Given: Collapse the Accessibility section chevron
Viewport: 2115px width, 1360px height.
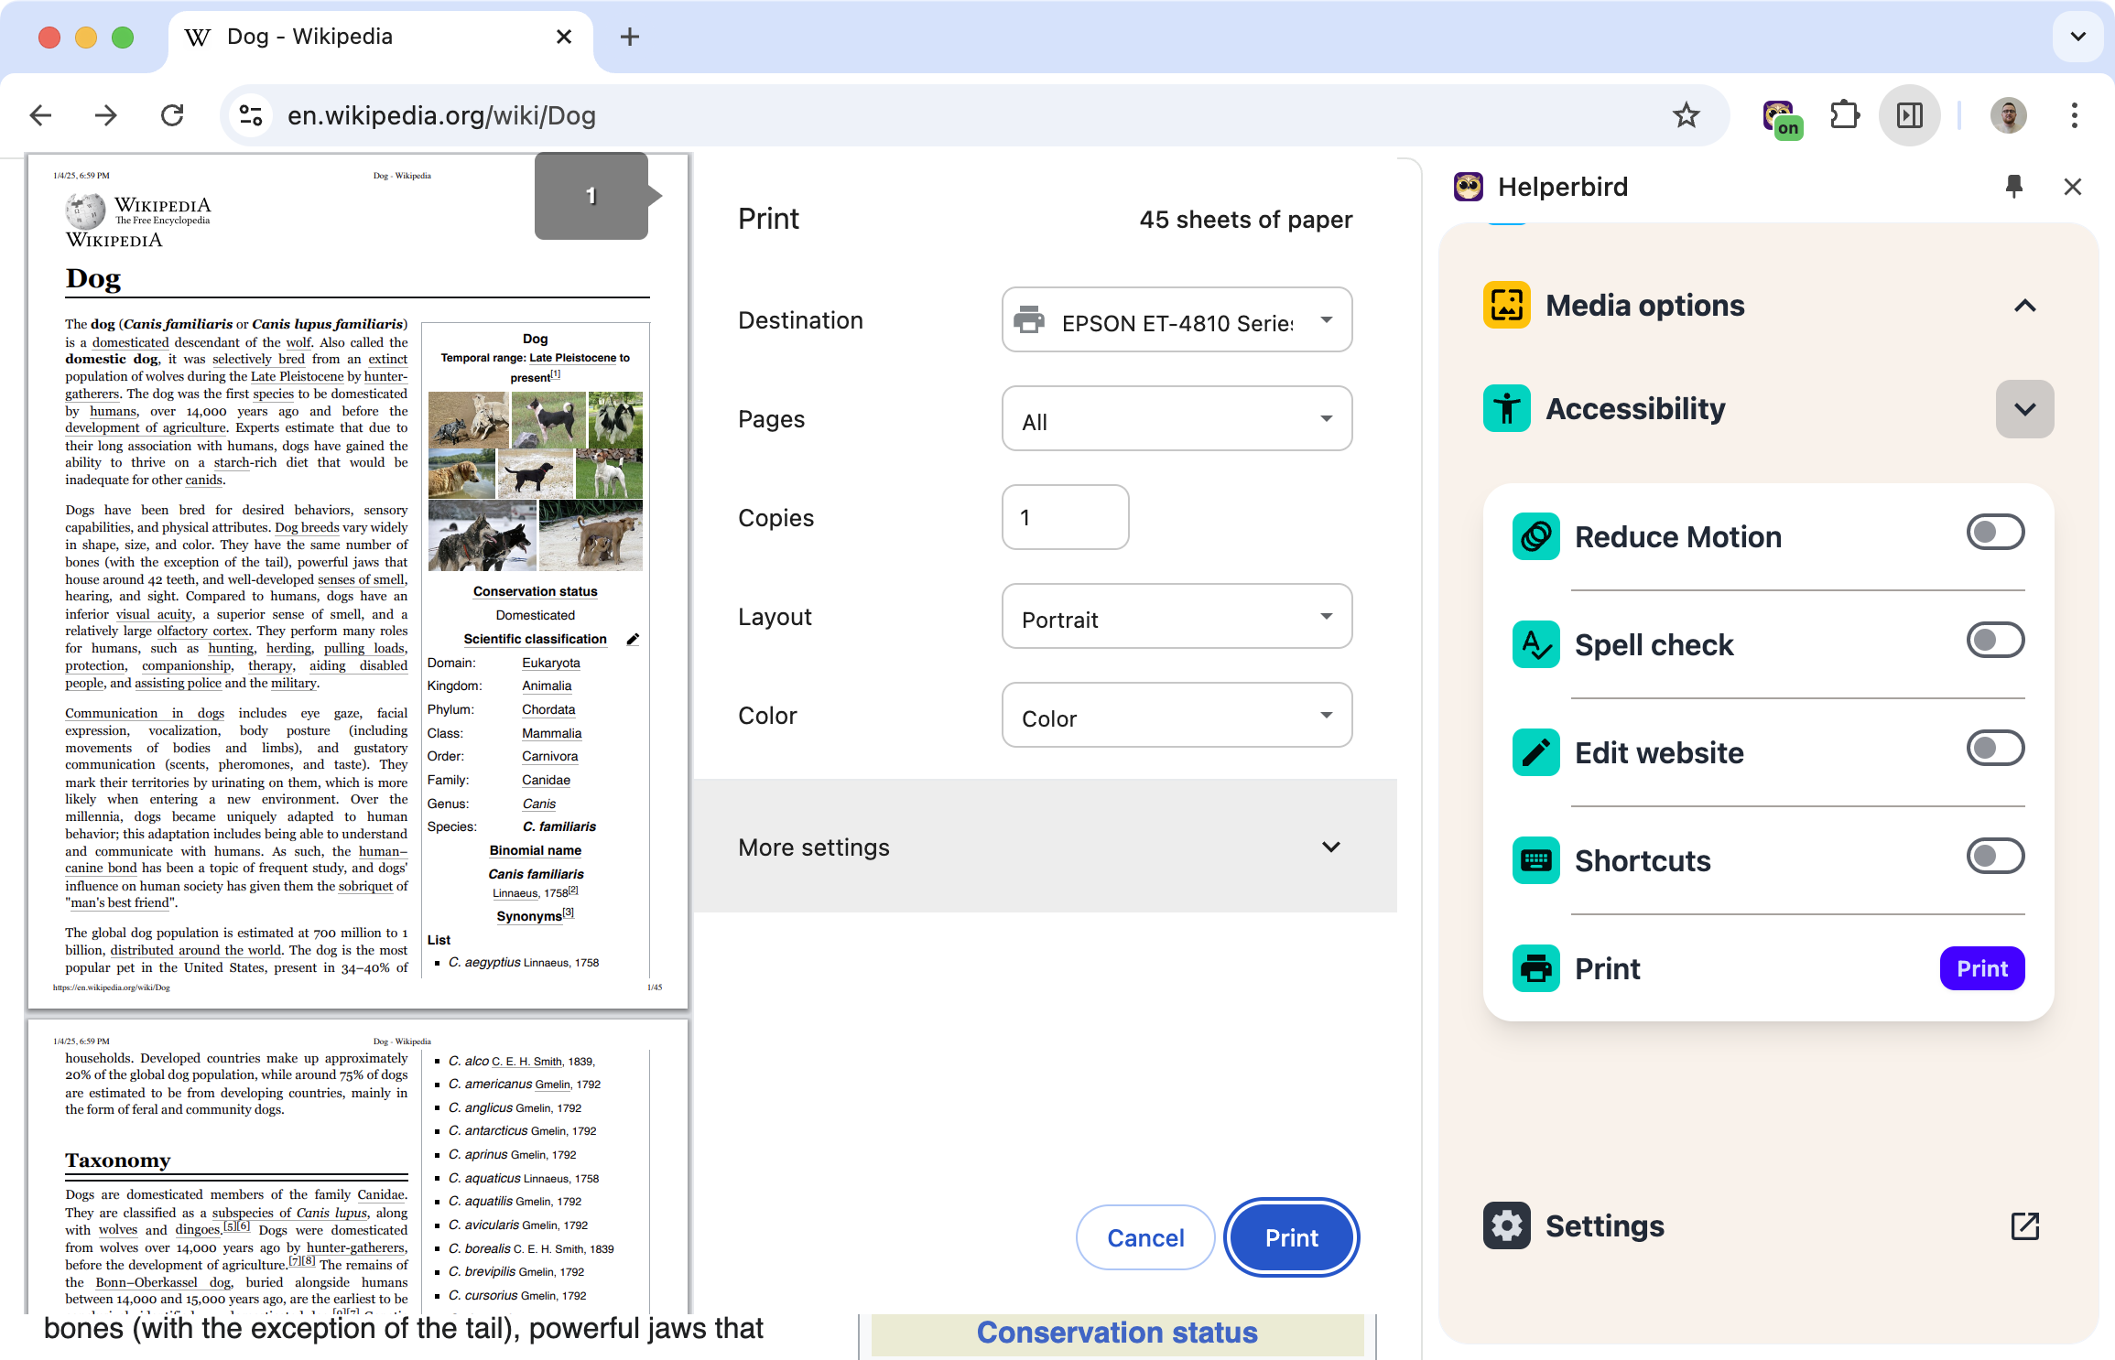Looking at the screenshot, I should 2024,409.
